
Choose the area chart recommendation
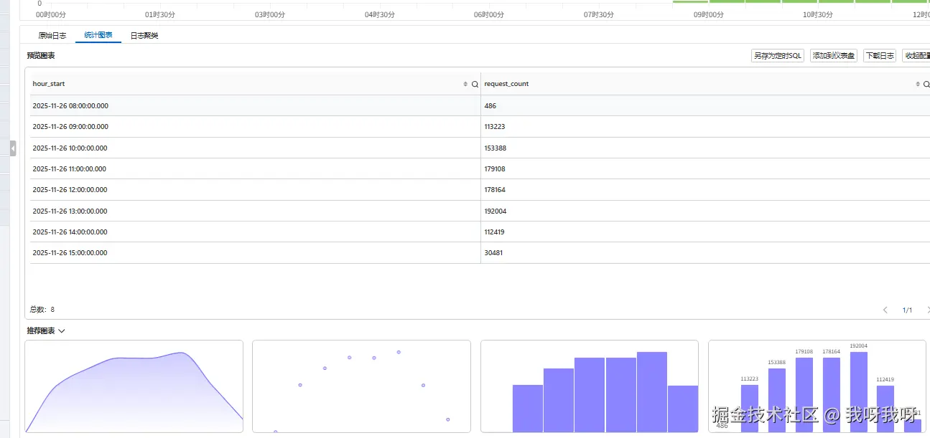(x=134, y=386)
